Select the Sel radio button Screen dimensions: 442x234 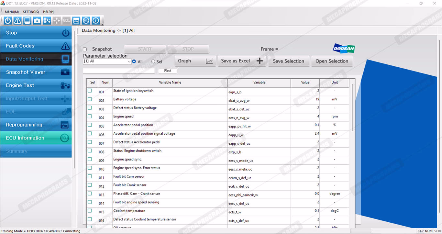[153, 61]
